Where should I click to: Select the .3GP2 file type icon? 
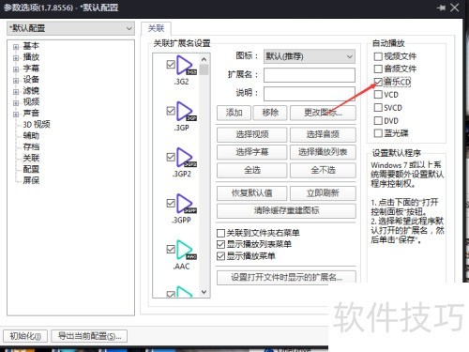coord(187,158)
